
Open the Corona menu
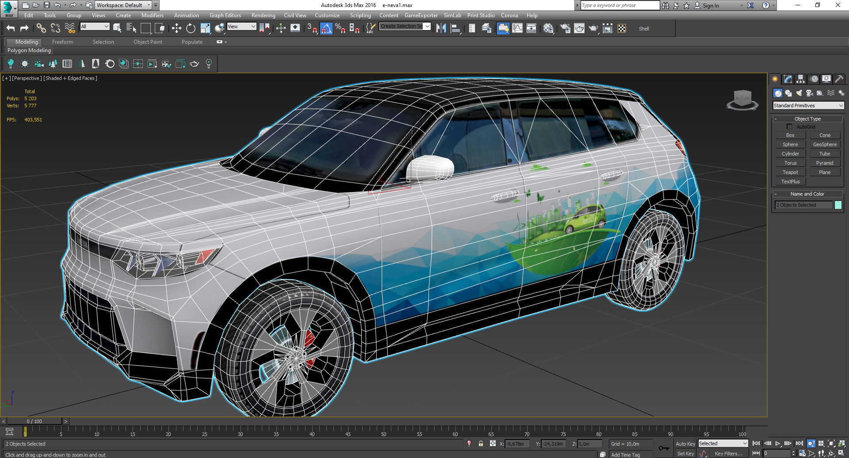[509, 15]
